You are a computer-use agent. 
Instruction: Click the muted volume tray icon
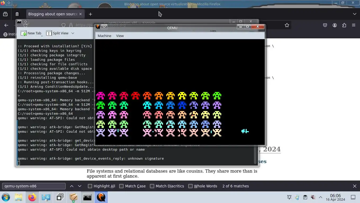click(313, 197)
